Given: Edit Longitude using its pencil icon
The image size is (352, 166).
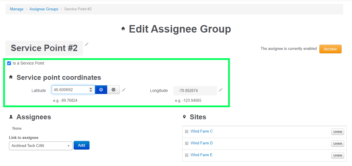Looking at the screenshot, I should pos(221,90).
